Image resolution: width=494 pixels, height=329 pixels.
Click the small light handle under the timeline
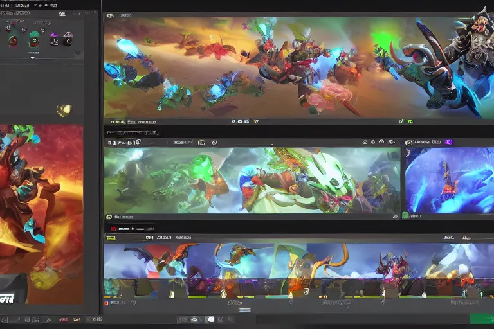[x=244, y=310]
